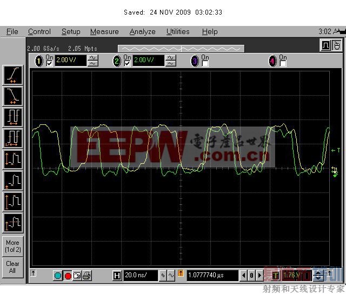Open channel 3 setup via purple 3 button
The width and height of the screenshot is (346, 294).
click(x=195, y=61)
